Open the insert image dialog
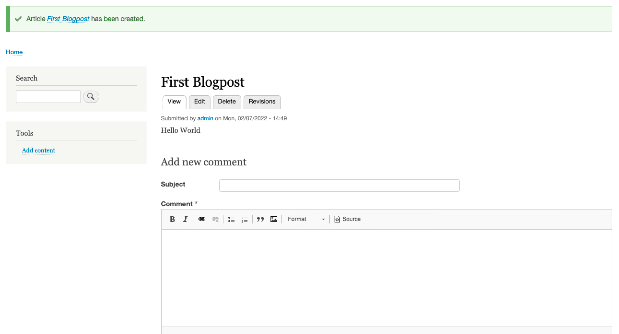 [x=274, y=219]
